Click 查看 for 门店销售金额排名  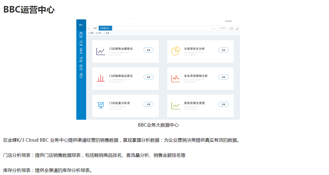pyautogui.click(x=148, y=50)
